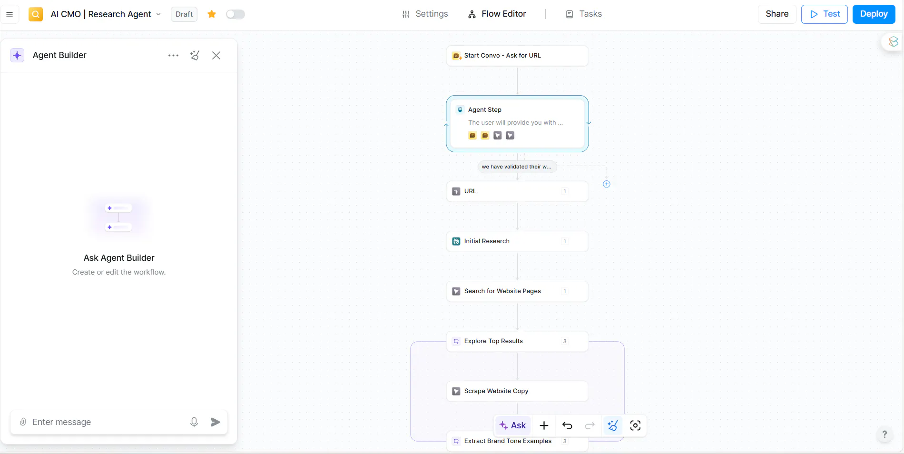
Task: Attach a file with the paperclip icon
Action: 23,422
